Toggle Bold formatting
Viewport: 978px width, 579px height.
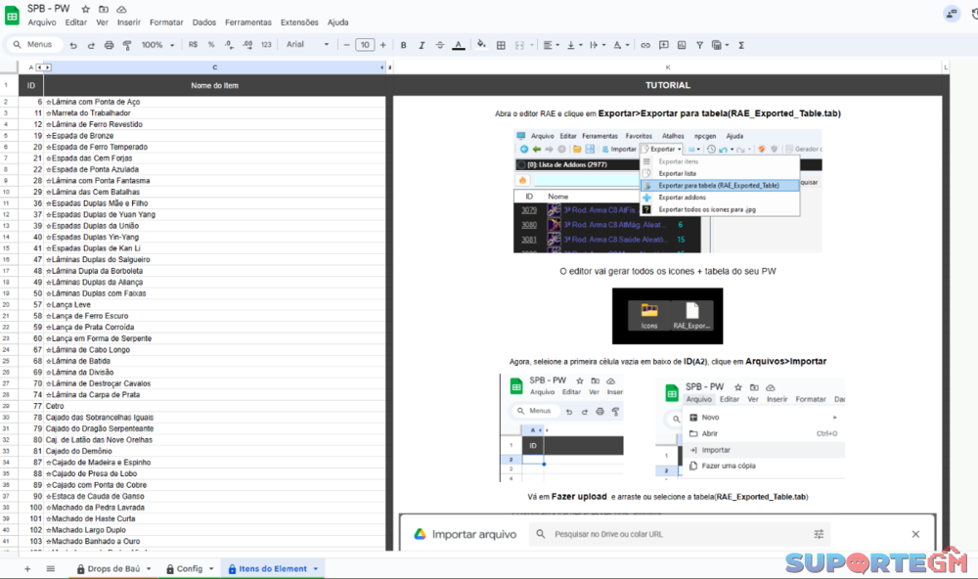pos(403,45)
